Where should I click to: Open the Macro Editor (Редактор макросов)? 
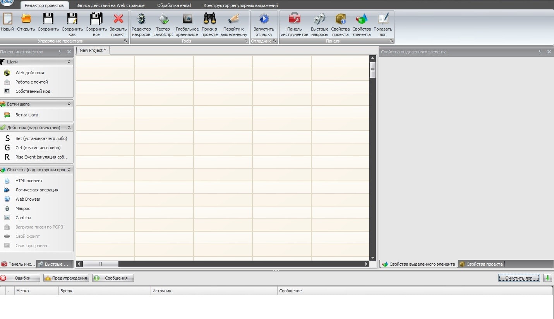pyautogui.click(x=141, y=19)
